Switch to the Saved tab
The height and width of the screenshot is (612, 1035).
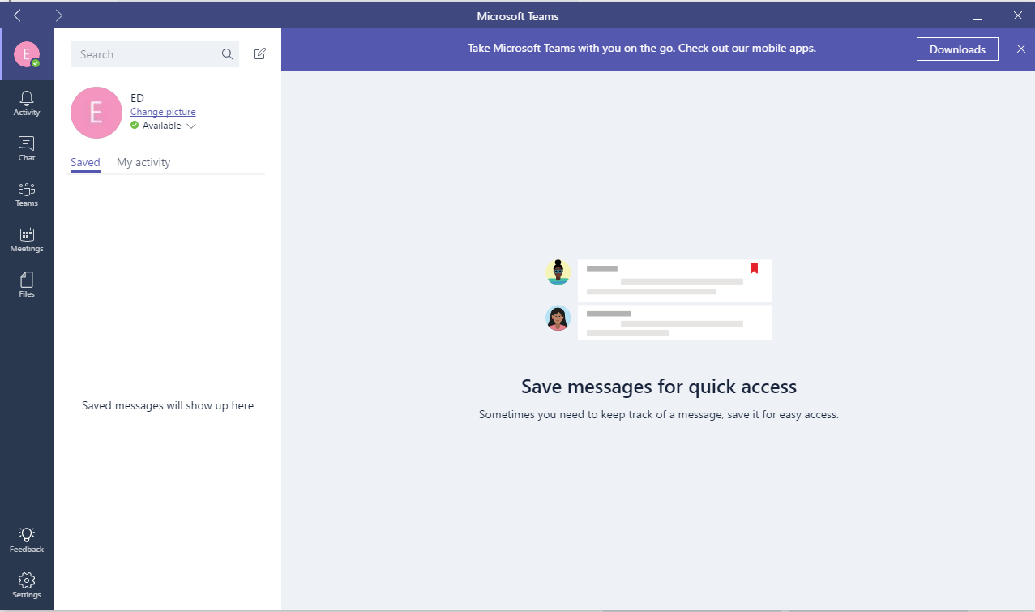point(85,162)
